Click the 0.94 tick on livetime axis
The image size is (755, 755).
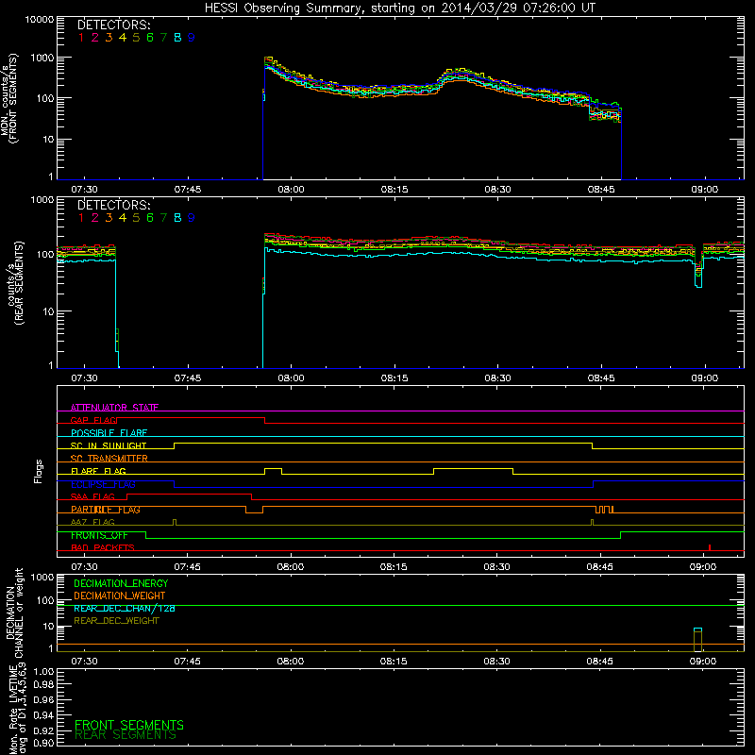(43, 715)
